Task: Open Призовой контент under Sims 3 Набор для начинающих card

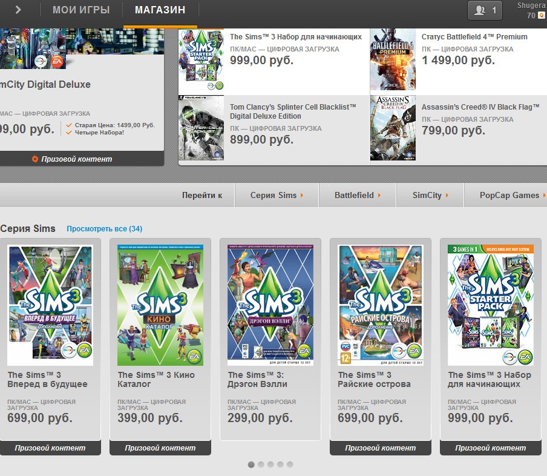Action: (x=491, y=448)
